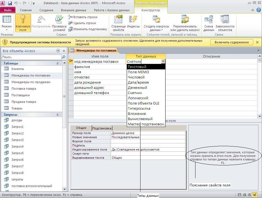Expand Создать макросы данных menu

pyautogui.click(x=156, y=23)
